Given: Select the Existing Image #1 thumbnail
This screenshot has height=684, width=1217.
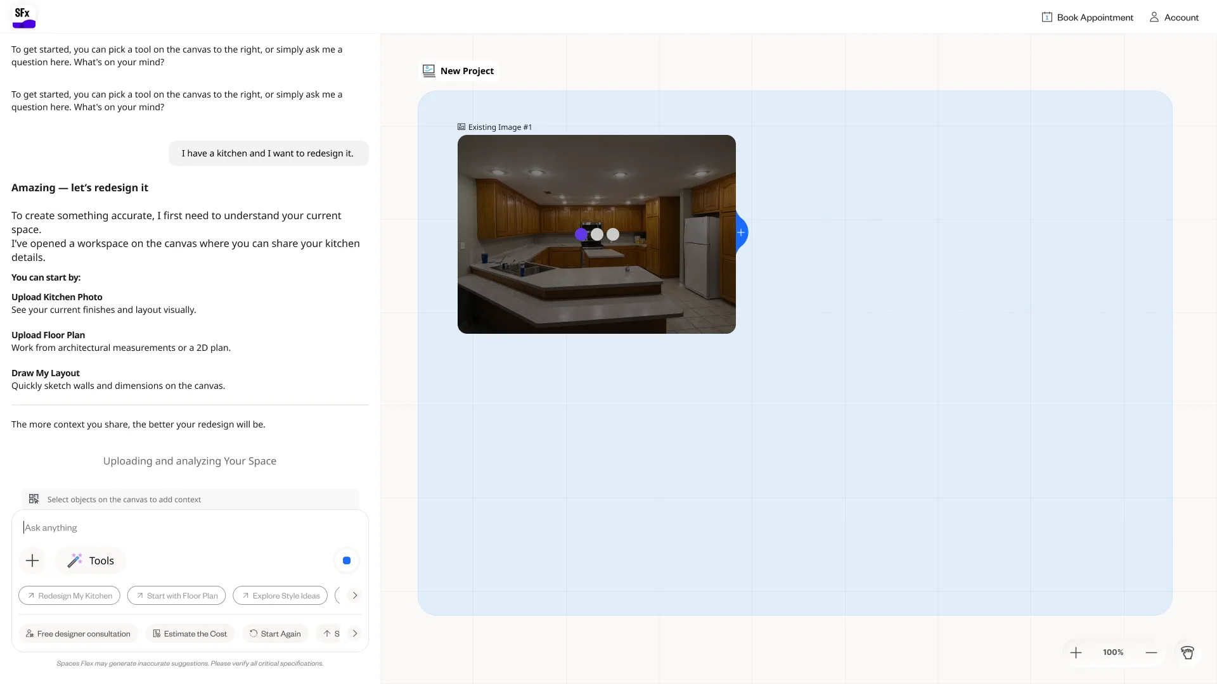Looking at the screenshot, I should 596,234.
